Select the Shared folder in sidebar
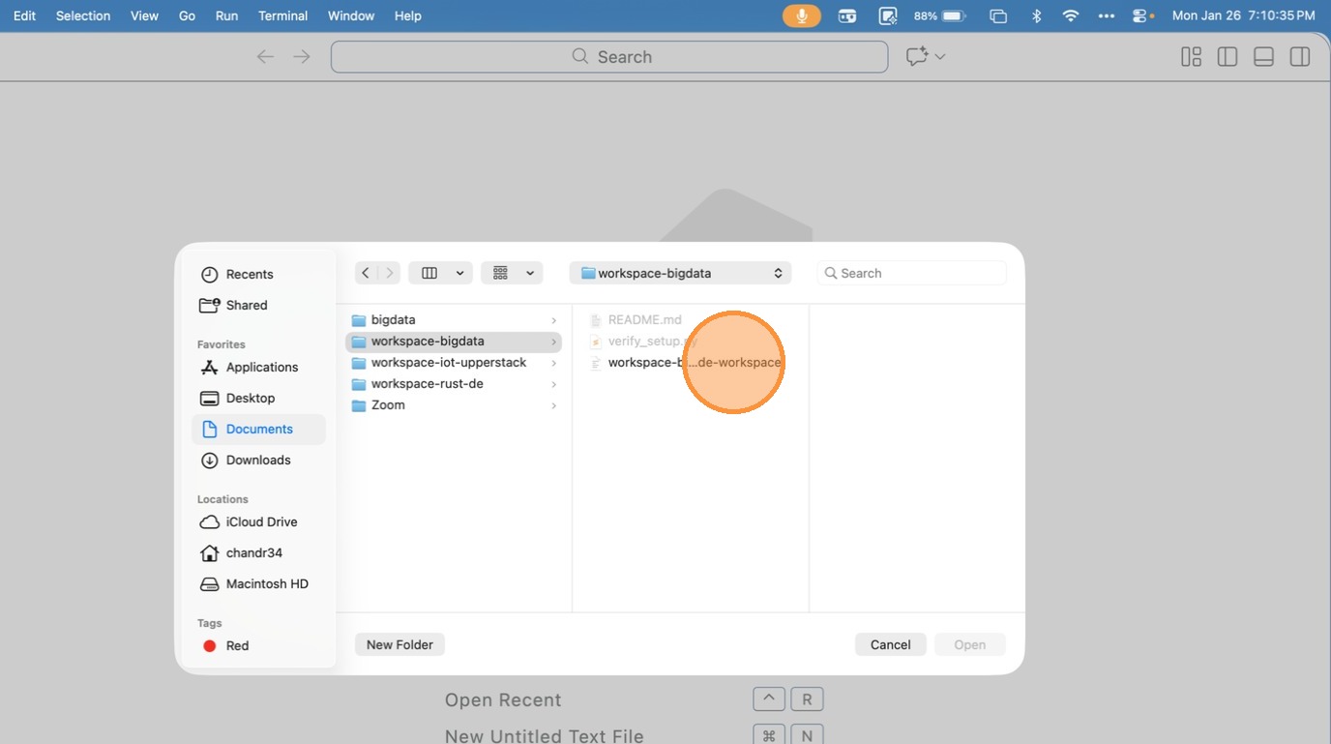This screenshot has height=744, width=1331. 247,306
